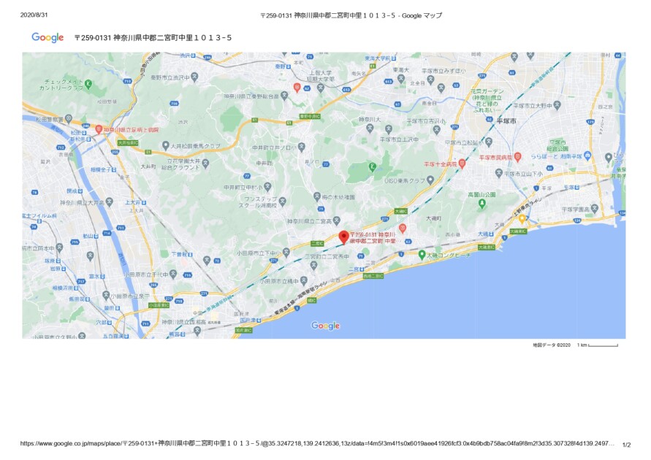Click the 神奈川県立大井高 school pin
This screenshot has height=460, width=651.
[109, 202]
